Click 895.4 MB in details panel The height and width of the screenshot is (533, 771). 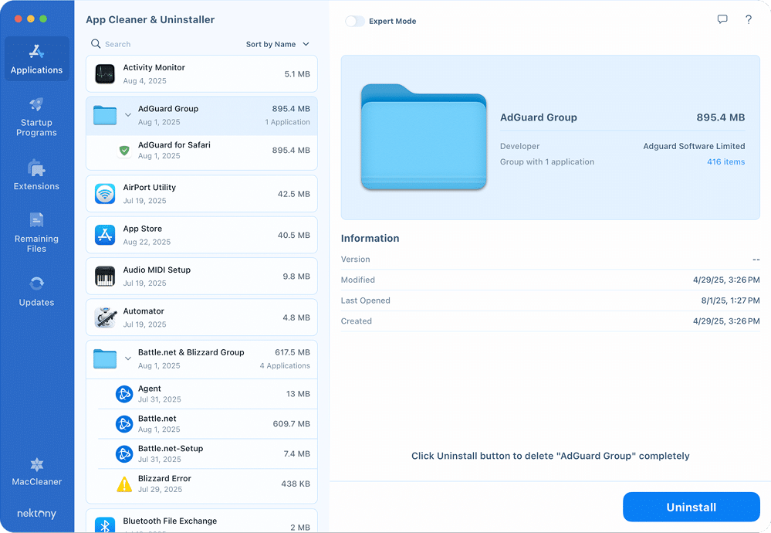(720, 117)
